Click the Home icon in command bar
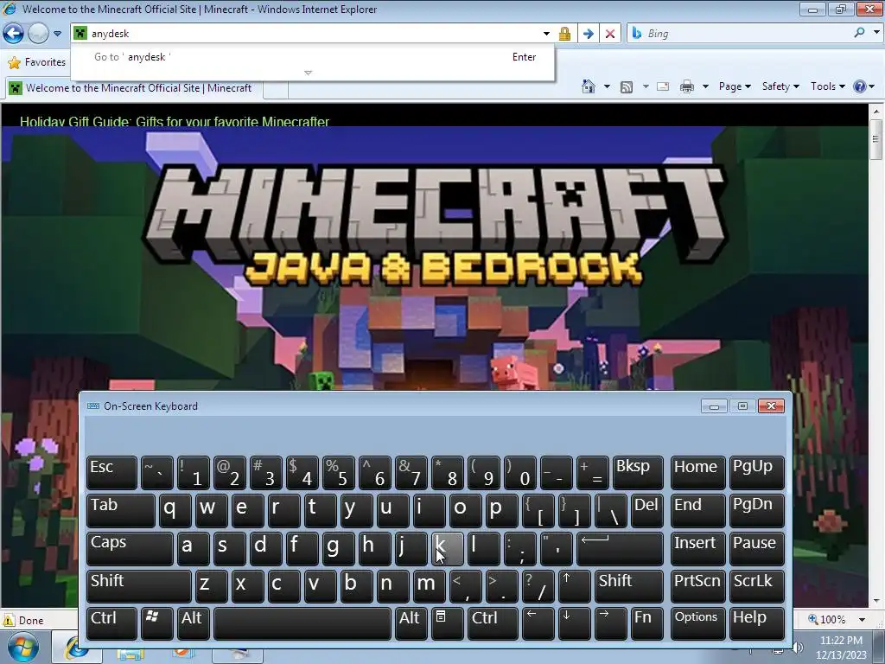The image size is (885, 664). (x=588, y=86)
